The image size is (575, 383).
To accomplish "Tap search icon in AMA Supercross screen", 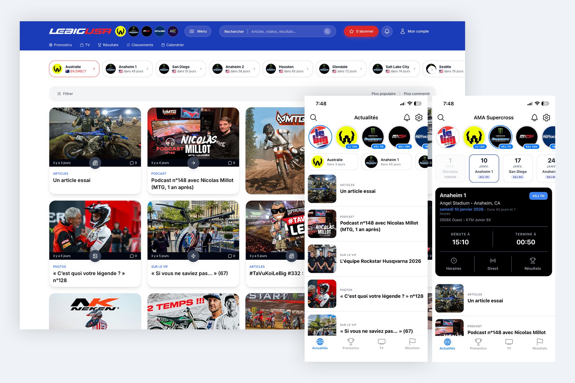I will [441, 118].
